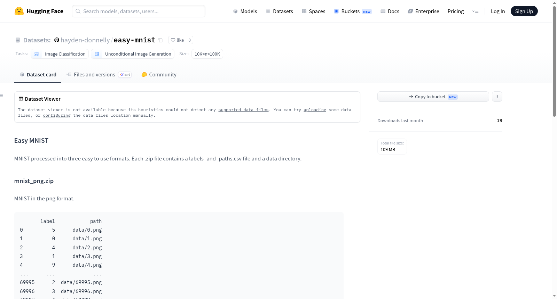This screenshot has width=557, height=299.
Task: Click the xet badge
Action: click(x=125, y=75)
